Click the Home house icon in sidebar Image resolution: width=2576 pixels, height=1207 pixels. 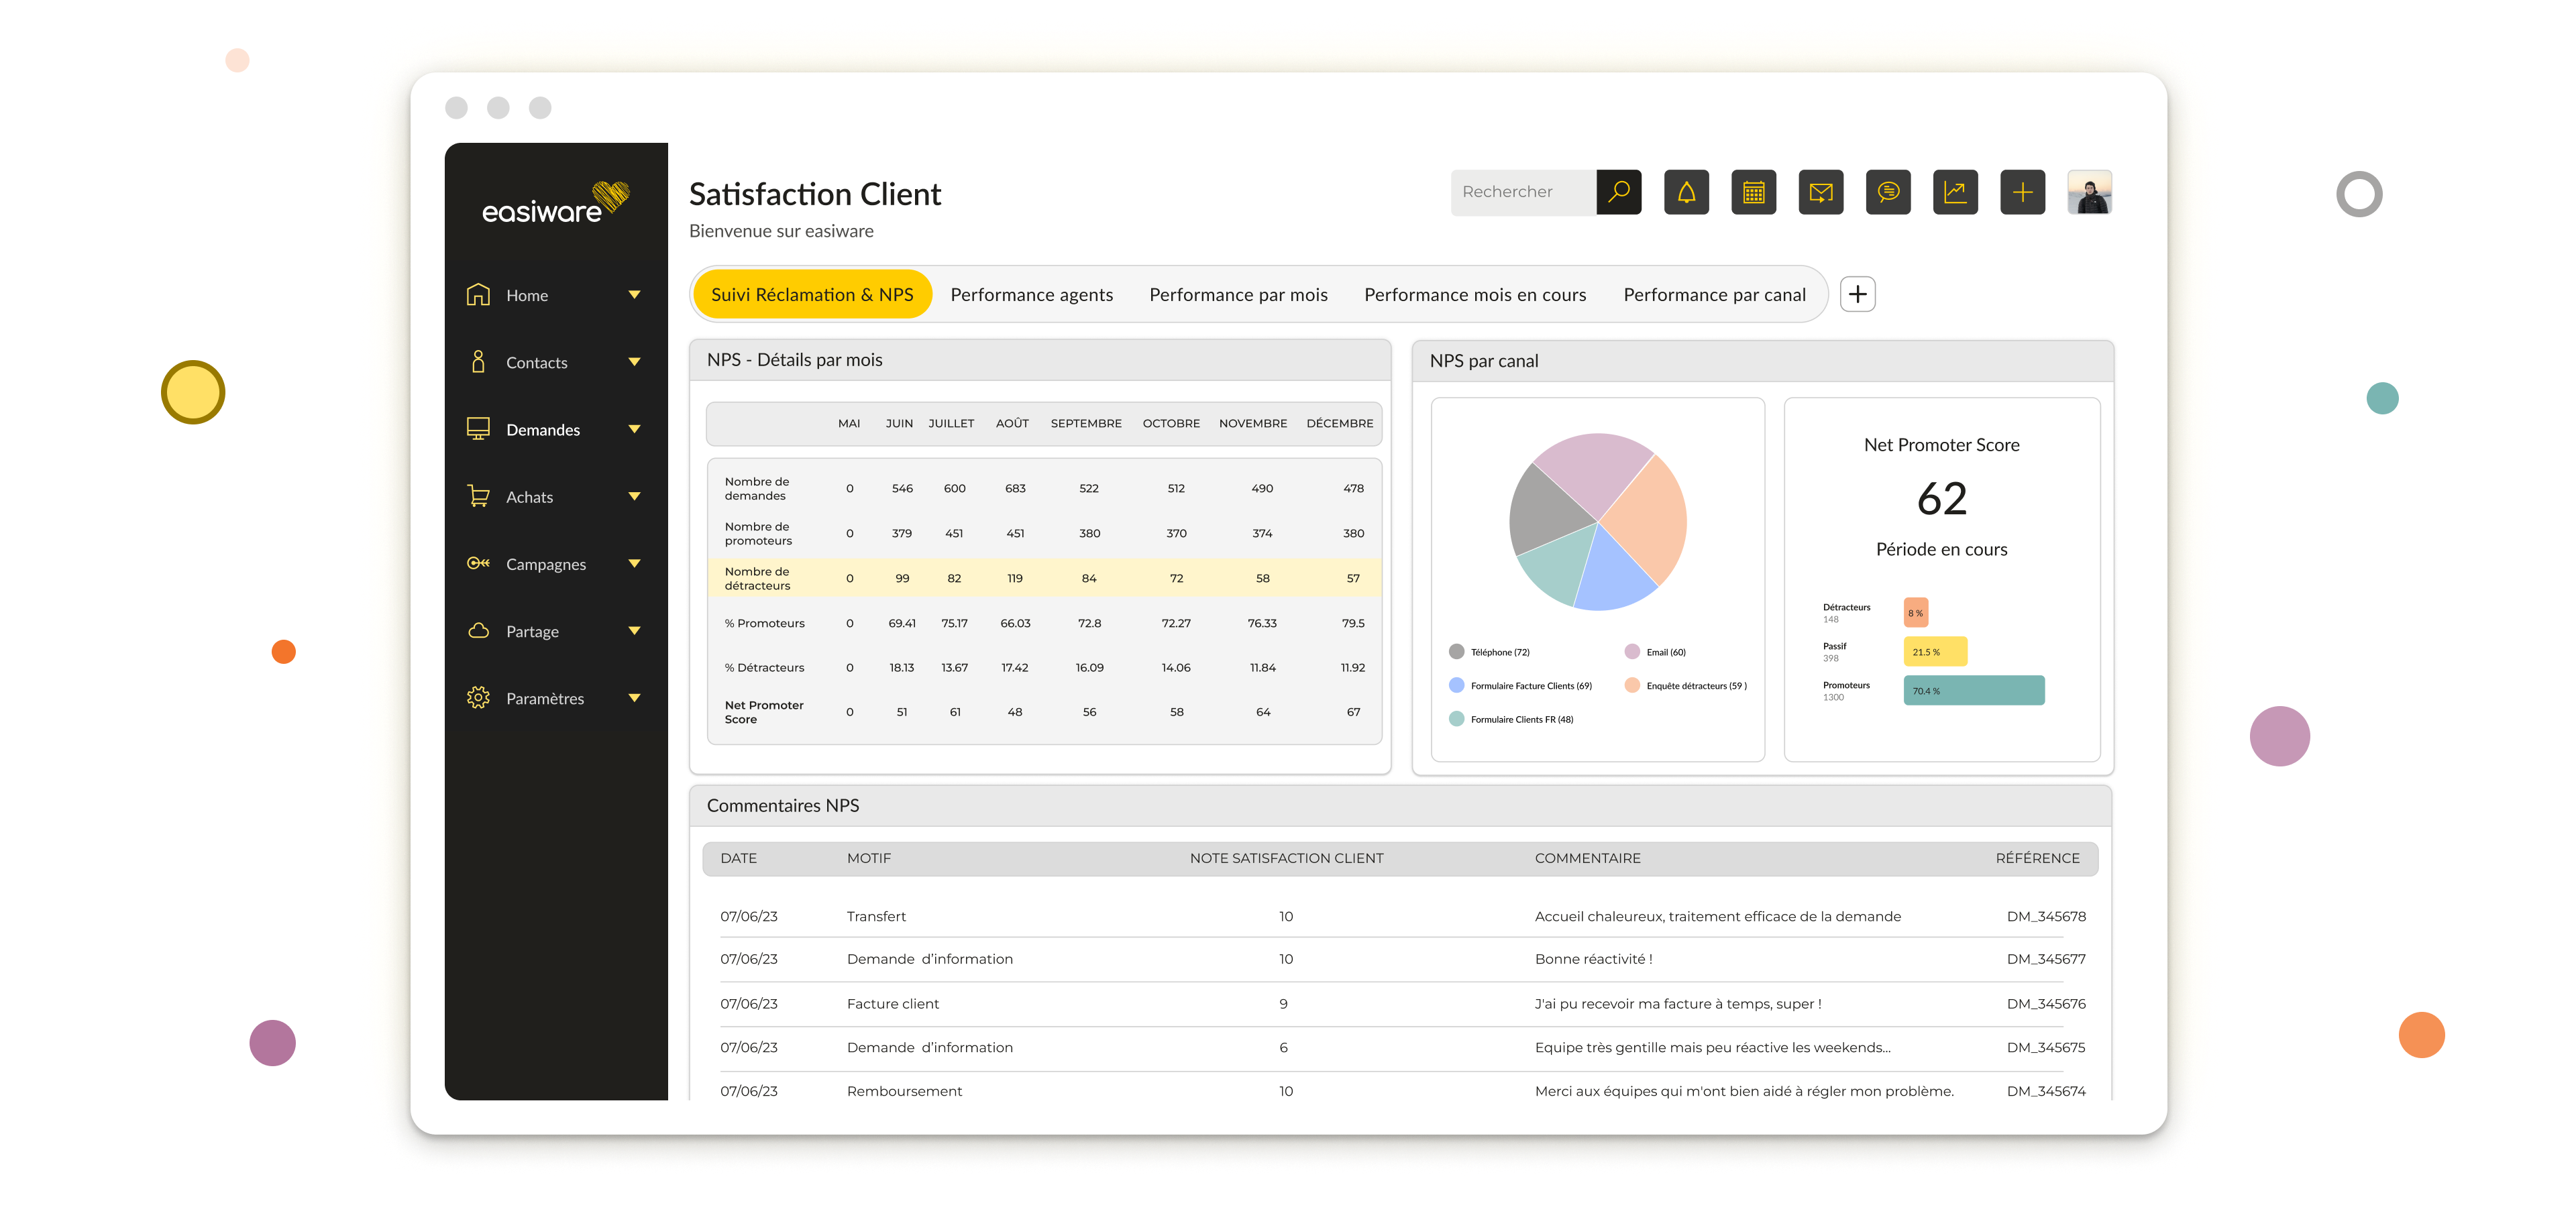478,295
